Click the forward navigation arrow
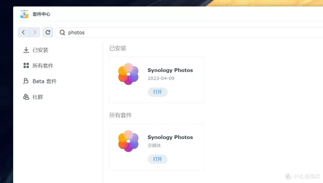323x183 pixels. pos(35,32)
